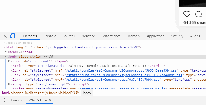This screenshot has width=206, height=105.
Task: Open the Application tab
Action: click(156, 36)
